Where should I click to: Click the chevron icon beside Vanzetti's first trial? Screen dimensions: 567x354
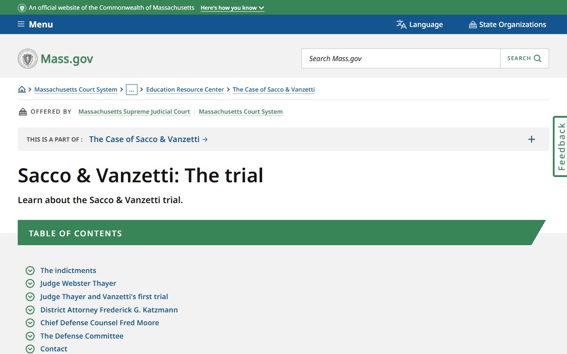click(30, 296)
